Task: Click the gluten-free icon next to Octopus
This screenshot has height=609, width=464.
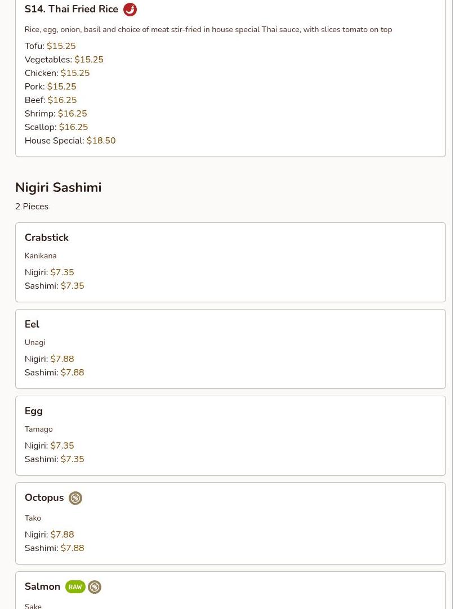Action: [75, 498]
